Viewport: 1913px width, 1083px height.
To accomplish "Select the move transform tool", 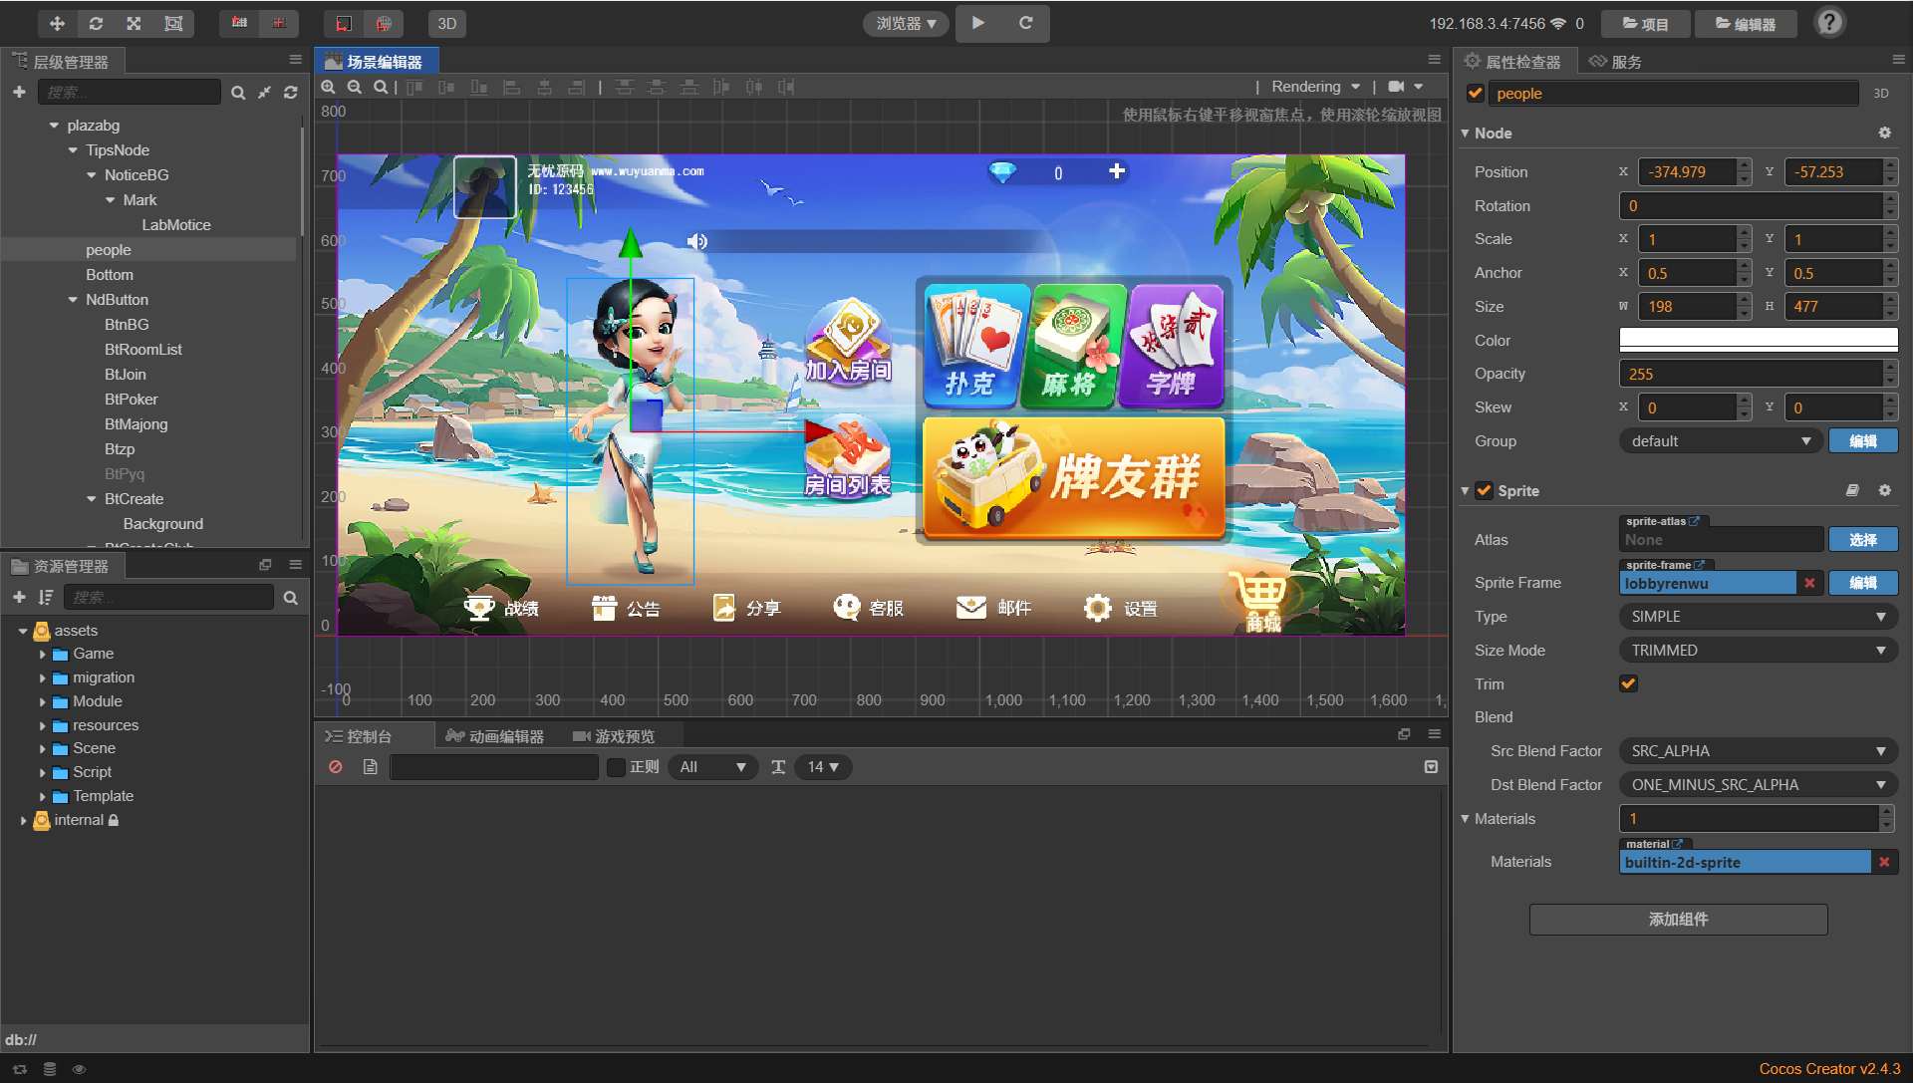I will (57, 23).
